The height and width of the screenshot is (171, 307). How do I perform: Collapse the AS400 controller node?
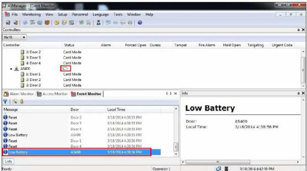tap(11, 69)
